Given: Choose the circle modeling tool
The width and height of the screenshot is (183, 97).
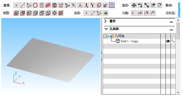Looking at the screenshot, I should [35, 5].
